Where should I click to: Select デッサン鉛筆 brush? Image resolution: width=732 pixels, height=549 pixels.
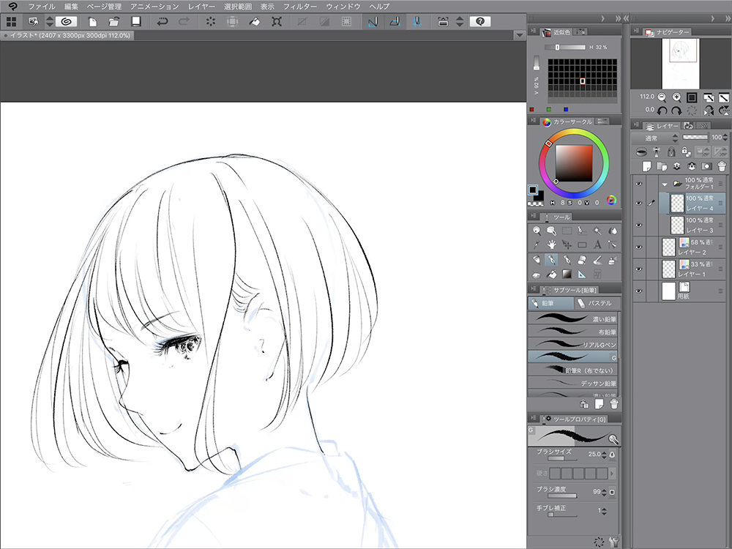[573, 383]
